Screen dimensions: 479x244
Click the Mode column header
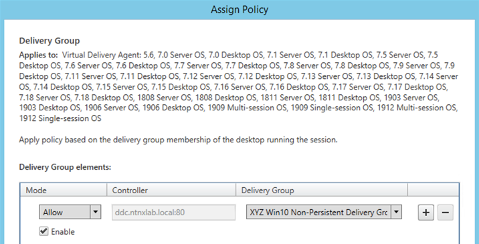[64, 190]
